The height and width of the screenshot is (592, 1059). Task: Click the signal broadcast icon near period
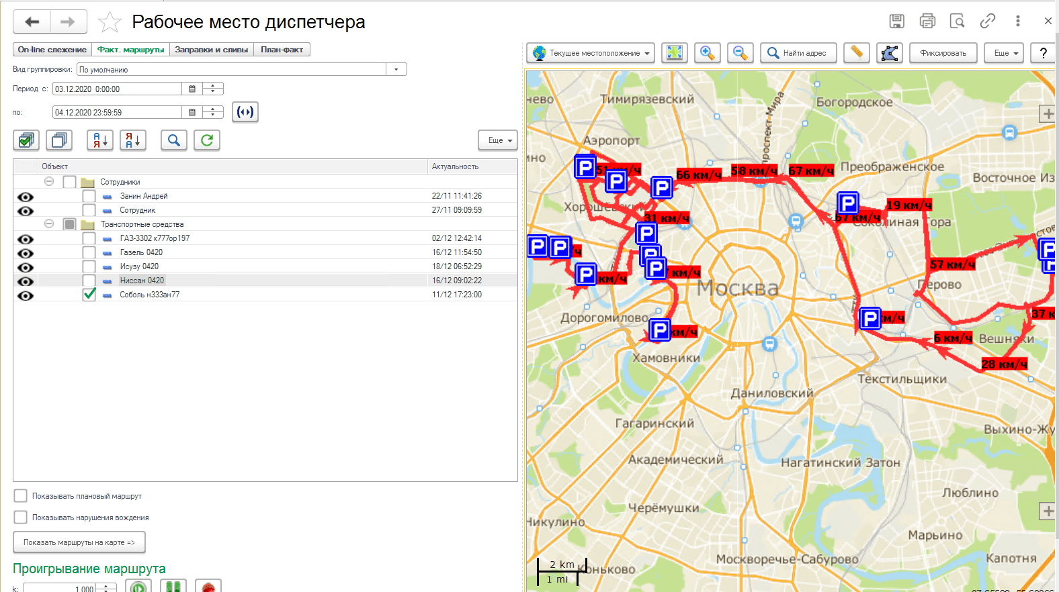pos(245,112)
